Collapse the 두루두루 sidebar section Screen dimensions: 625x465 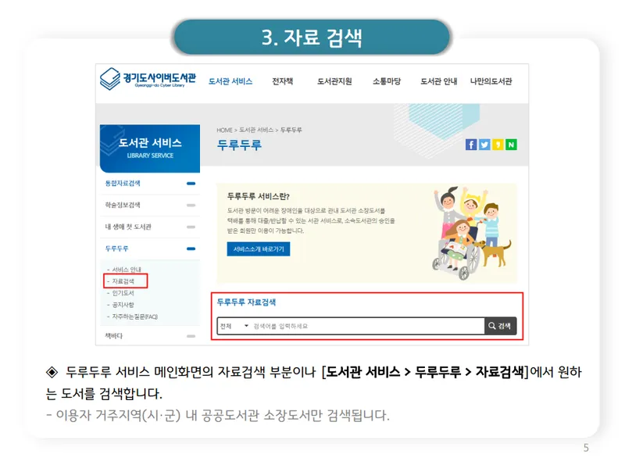191,249
